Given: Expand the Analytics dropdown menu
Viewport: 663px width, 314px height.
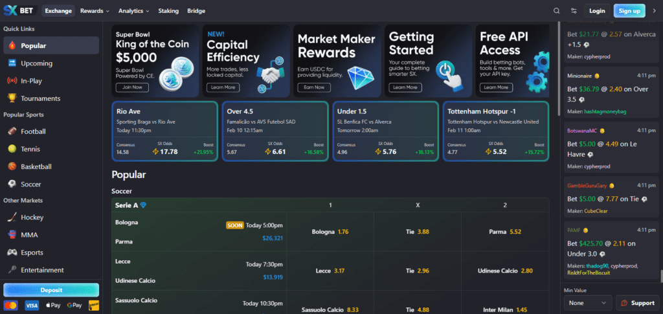Looking at the screenshot, I should (x=133, y=11).
